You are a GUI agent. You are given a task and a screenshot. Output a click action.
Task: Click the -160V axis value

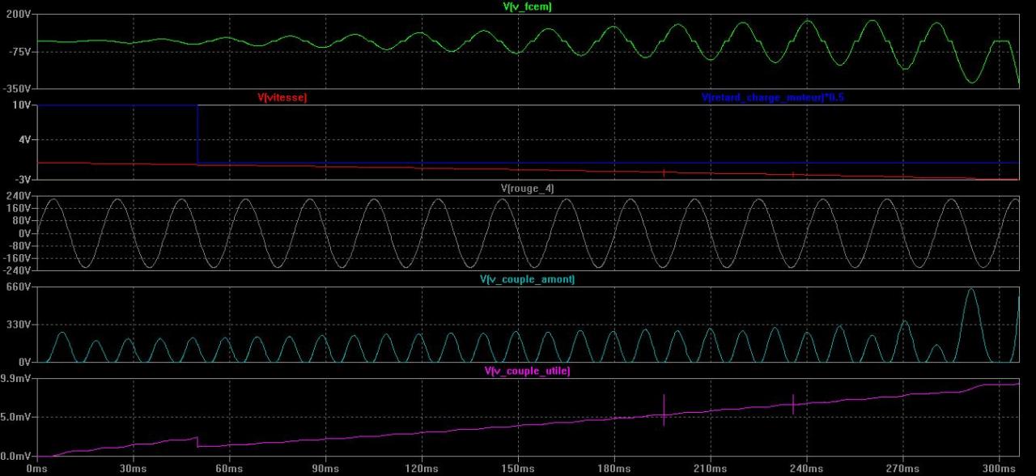click(17, 258)
